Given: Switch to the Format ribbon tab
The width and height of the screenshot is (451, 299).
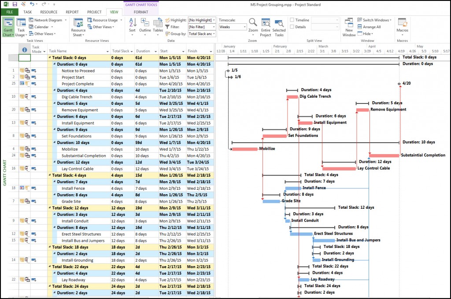Looking at the screenshot, I should [141, 12].
